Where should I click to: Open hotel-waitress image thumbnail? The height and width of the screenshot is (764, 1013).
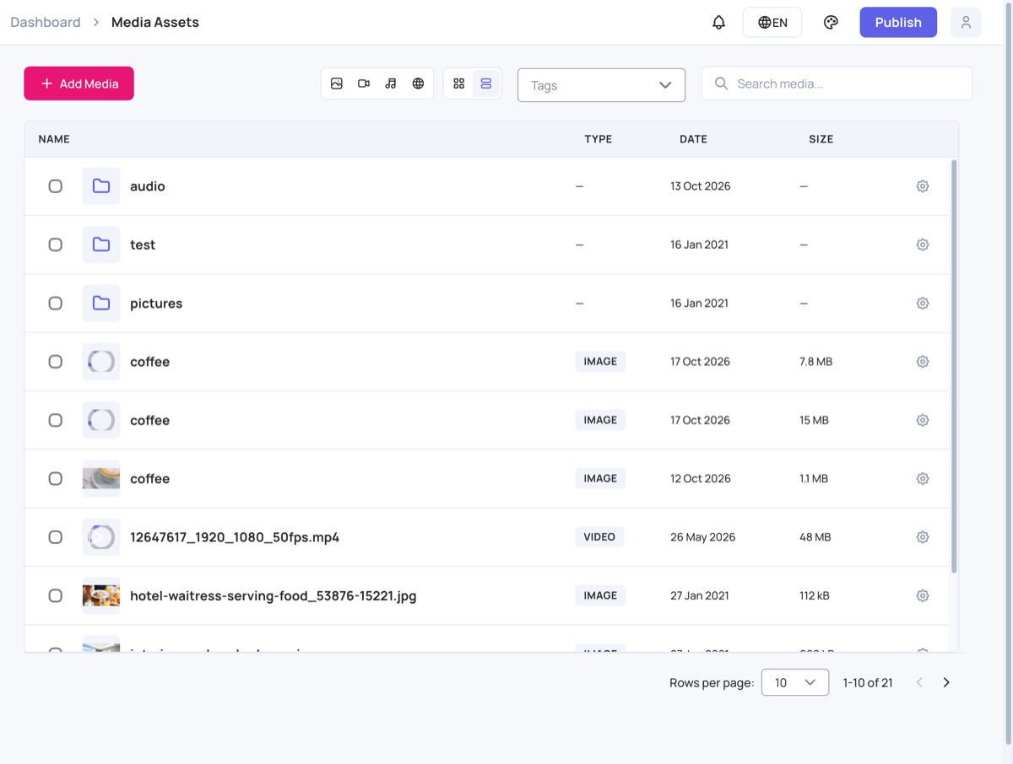point(101,595)
